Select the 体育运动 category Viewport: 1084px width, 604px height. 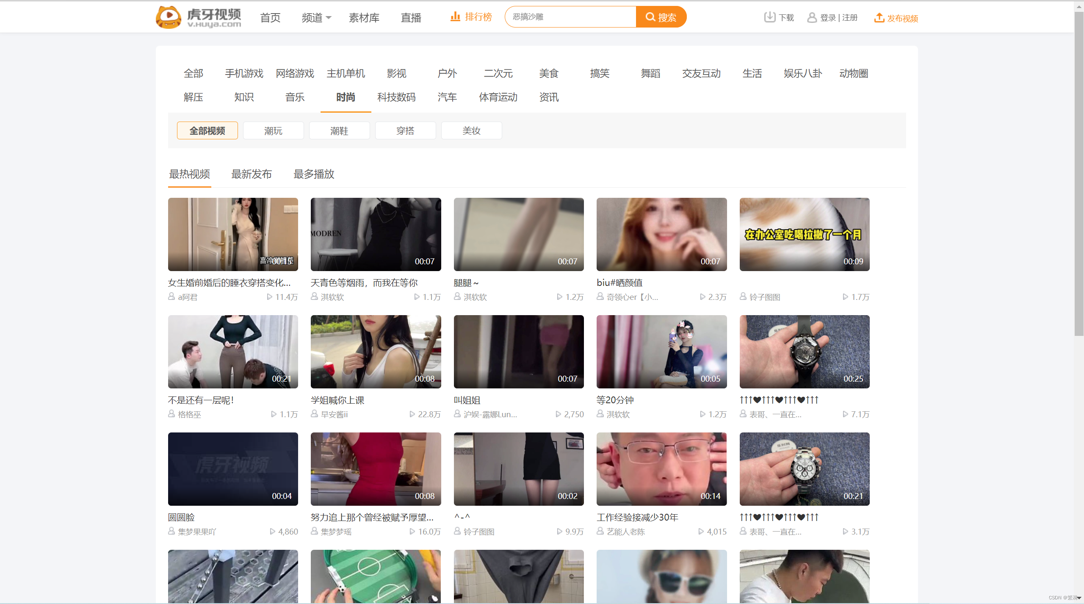[498, 97]
